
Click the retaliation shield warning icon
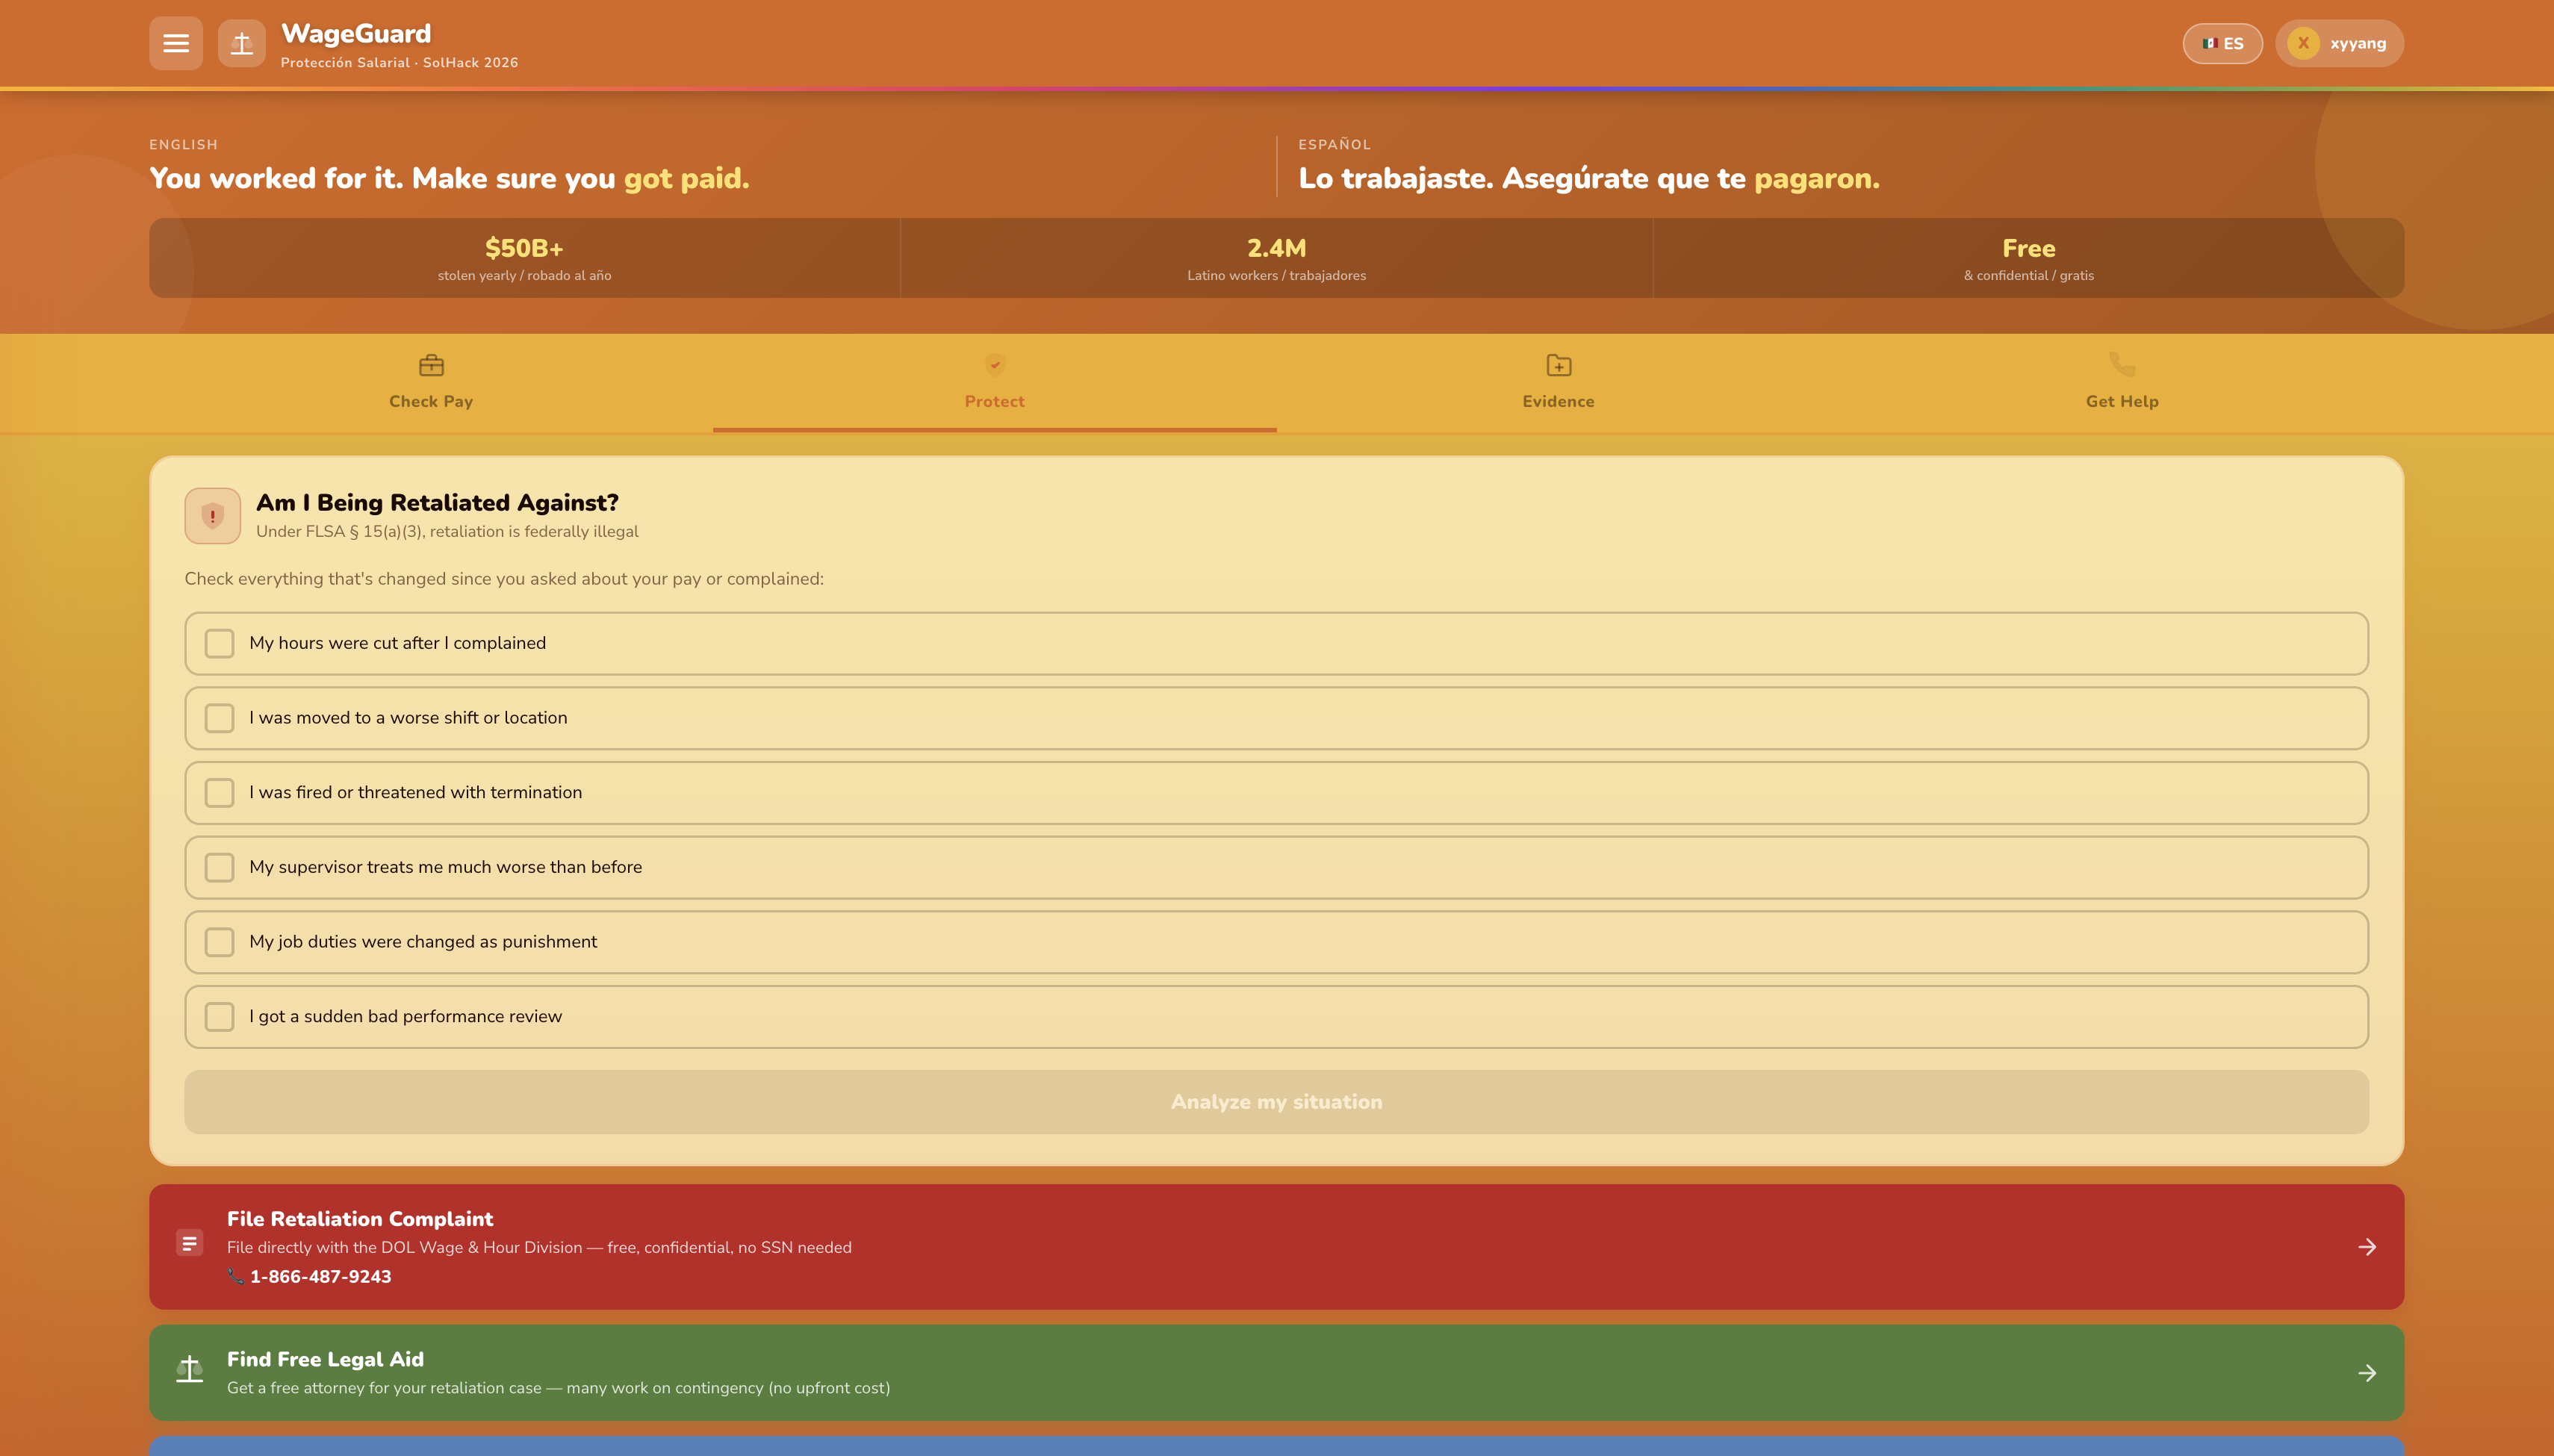point(212,516)
